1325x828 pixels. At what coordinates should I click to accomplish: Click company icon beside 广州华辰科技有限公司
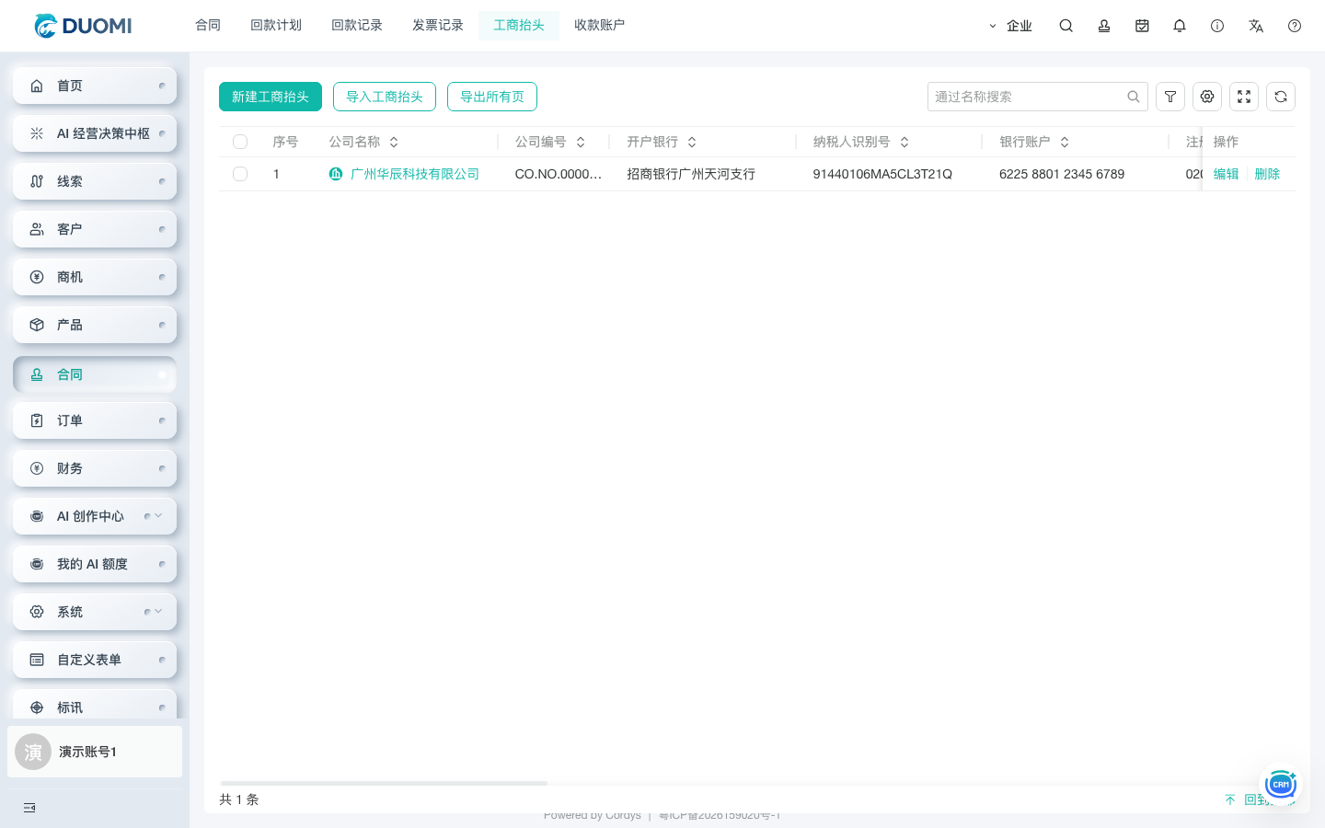[x=336, y=174]
